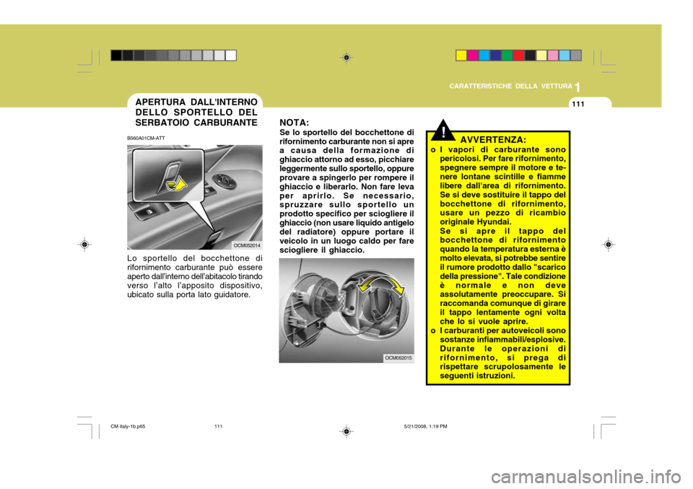693x489 pixels.
Task: Select the red swatch in the color bar
Action: click(x=519, y=56)
